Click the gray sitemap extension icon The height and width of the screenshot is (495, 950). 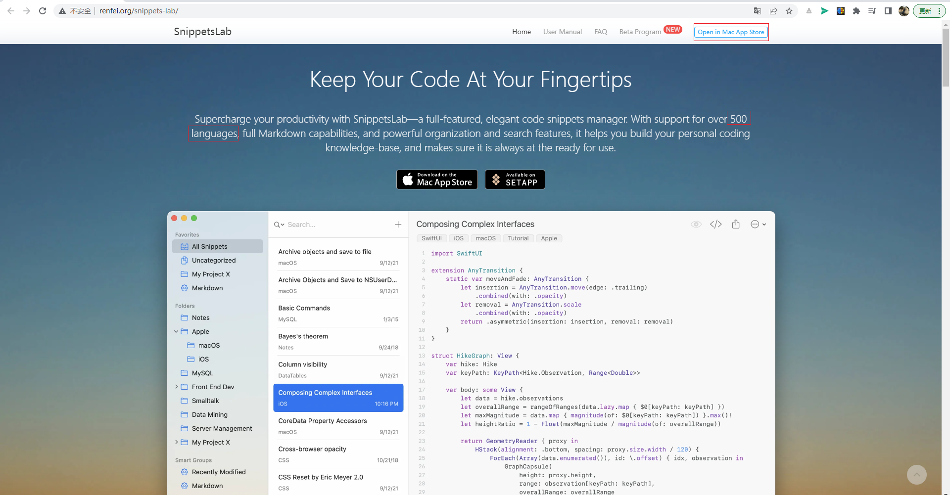(809, 11)
